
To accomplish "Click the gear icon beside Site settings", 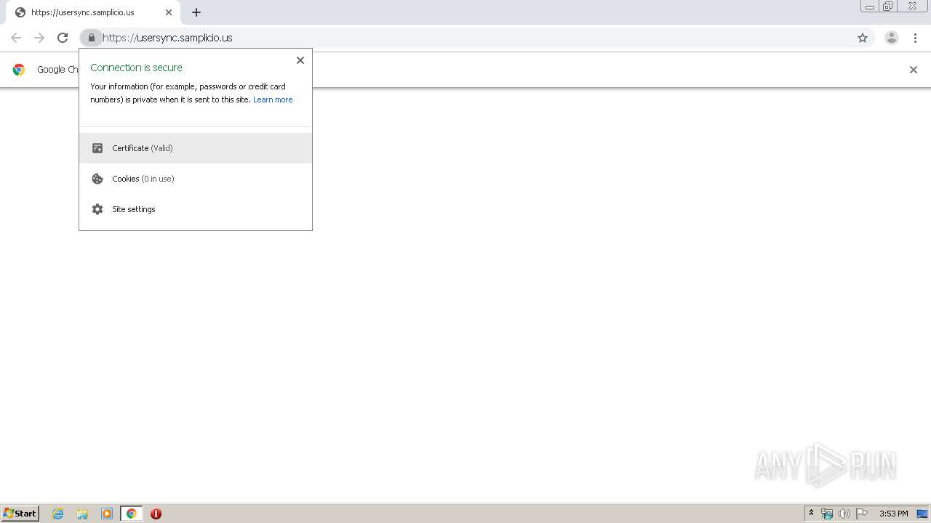I will [x=97, y=209].
